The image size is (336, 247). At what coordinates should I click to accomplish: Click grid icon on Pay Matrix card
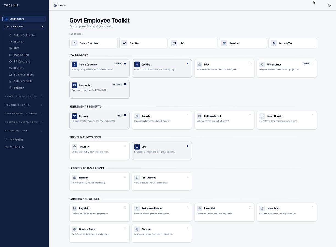pyautogui.click(x=74, y=208)
